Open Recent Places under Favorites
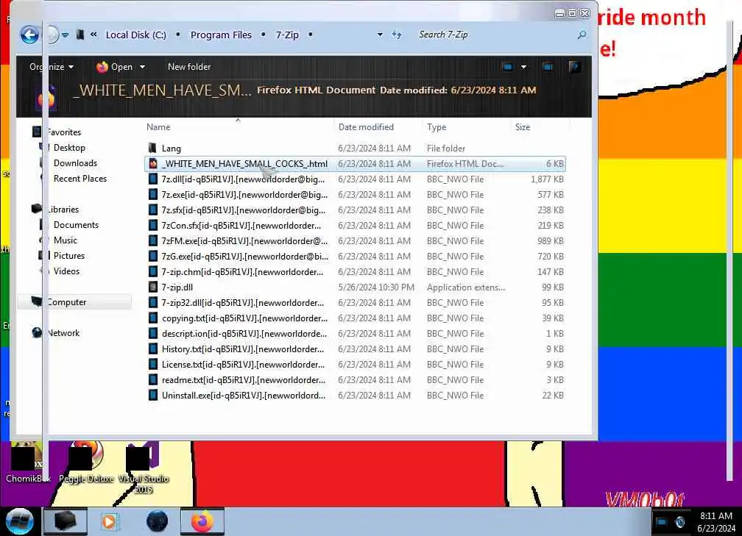 80,179
